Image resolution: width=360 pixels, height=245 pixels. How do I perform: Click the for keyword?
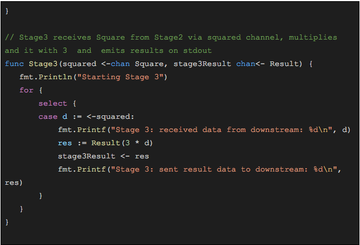[26, 90]
